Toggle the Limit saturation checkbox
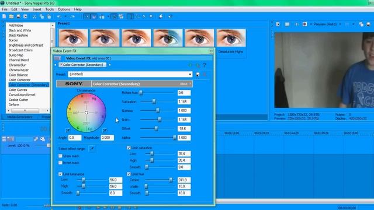The width and height of the screenshot is (374, 210). coord(129,148)
